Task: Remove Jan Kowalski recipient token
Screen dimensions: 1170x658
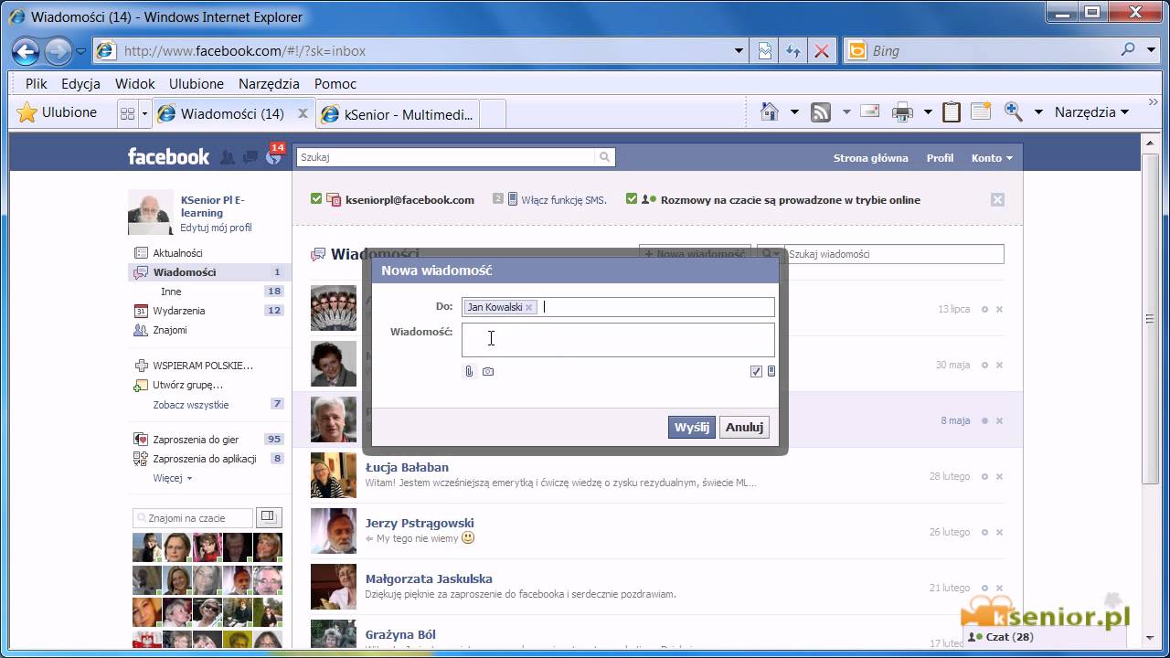Action: pyautogui.click(x=528, y=307)
